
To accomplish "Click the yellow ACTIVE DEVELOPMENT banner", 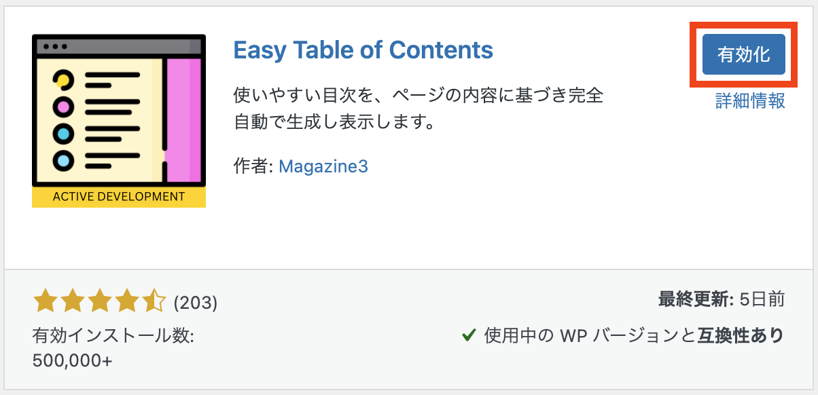I will (119, 197).
